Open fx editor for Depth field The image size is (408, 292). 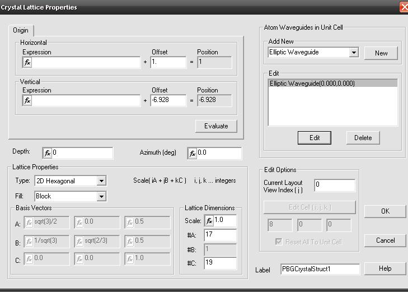tap(48, 153)
